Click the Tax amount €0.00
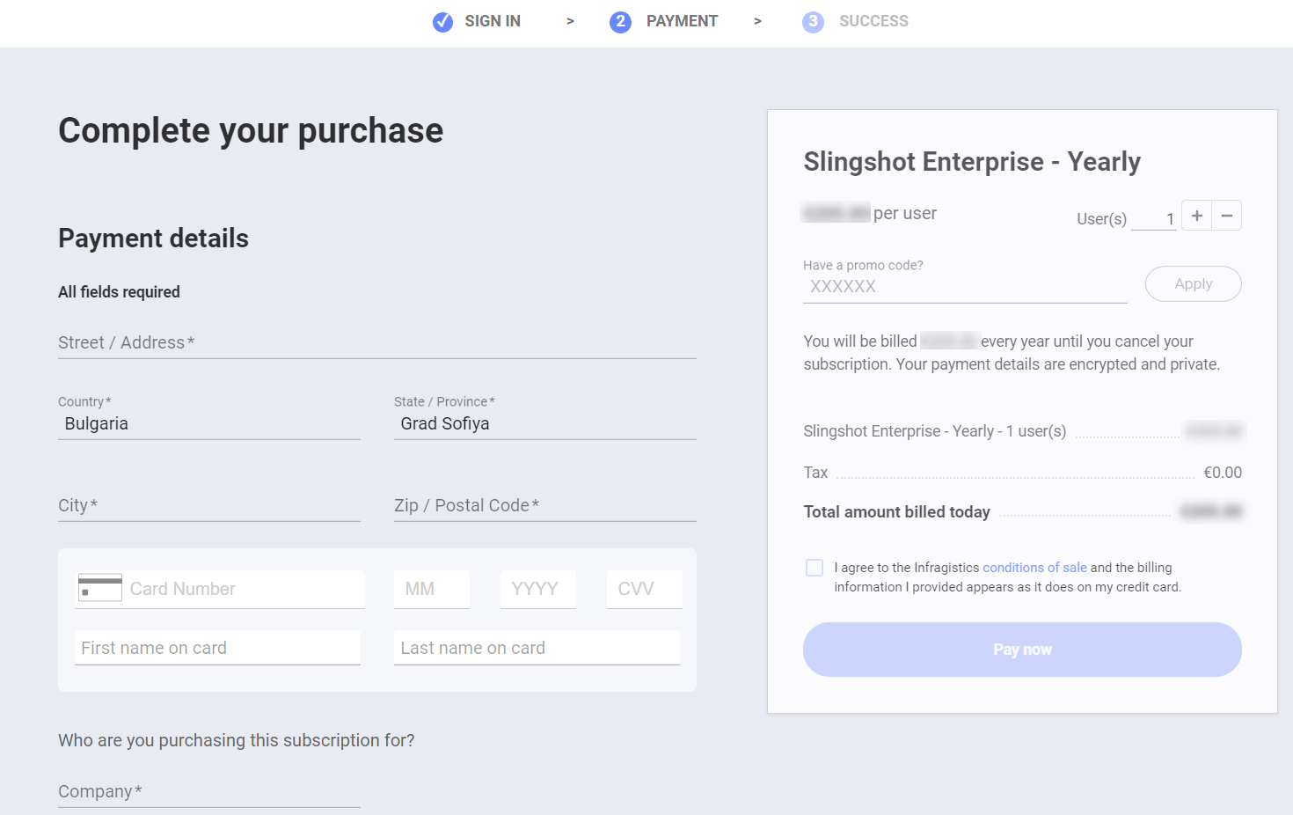Screen dimensions: 1293x815 (x=1223, y=473)
